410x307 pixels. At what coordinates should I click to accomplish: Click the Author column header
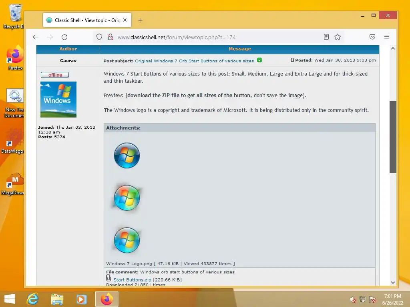pyautogui.click(x=68, y=49)
